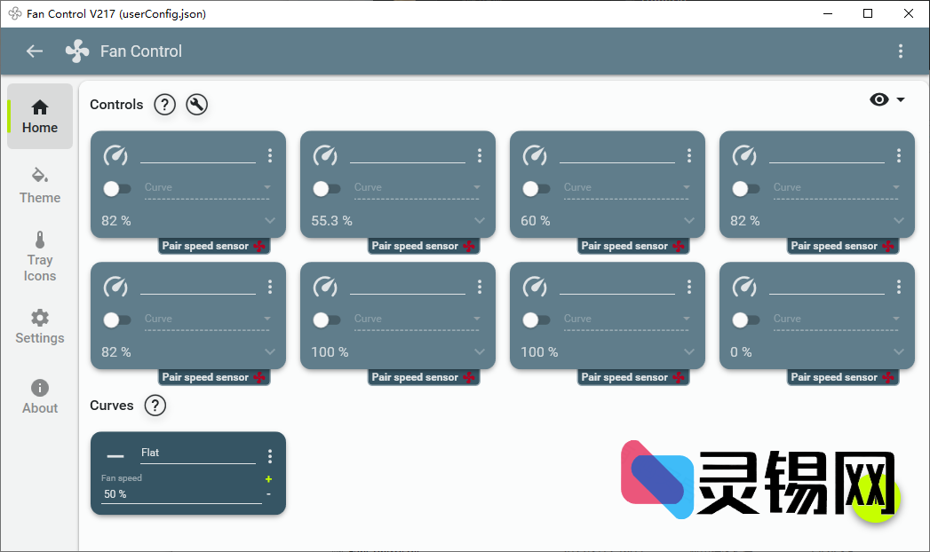
Task: Click the header three-dot overflow menu
Action: click(900, 51)
